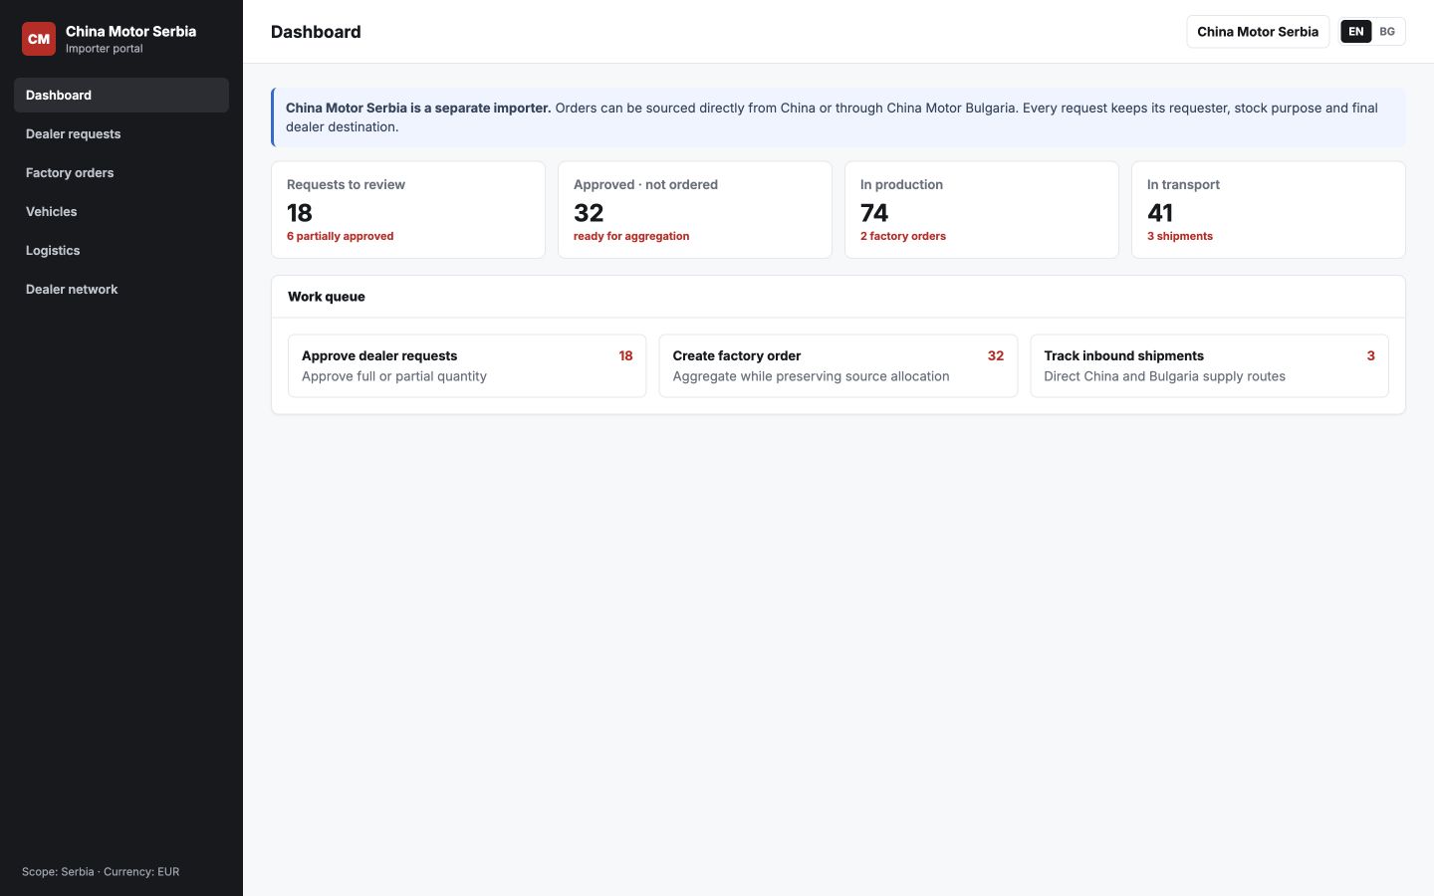The image size is (1434, 896).
Task: Open the Logistics page
Action: 121,250
